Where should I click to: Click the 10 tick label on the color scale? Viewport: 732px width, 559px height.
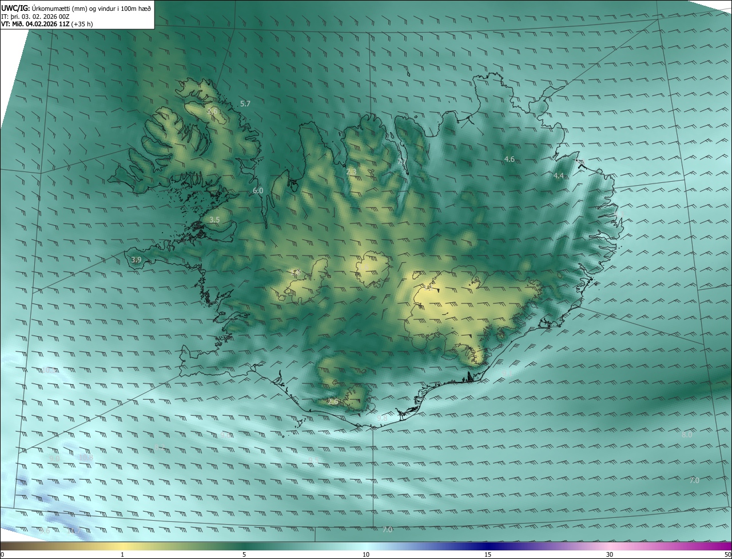(366, 555)
